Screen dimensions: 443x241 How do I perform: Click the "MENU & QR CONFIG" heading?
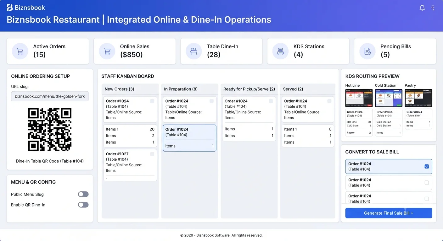(33, 182)
